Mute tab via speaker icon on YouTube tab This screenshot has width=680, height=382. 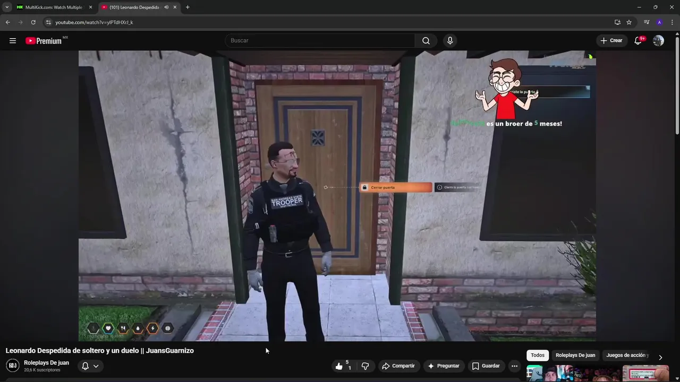(x=166, y=7)
